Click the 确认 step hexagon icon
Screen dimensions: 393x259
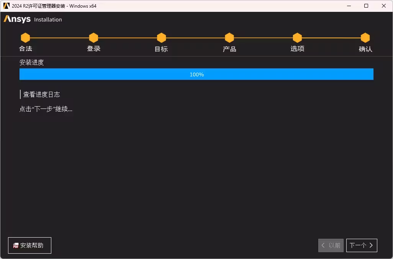pos(365,38)
